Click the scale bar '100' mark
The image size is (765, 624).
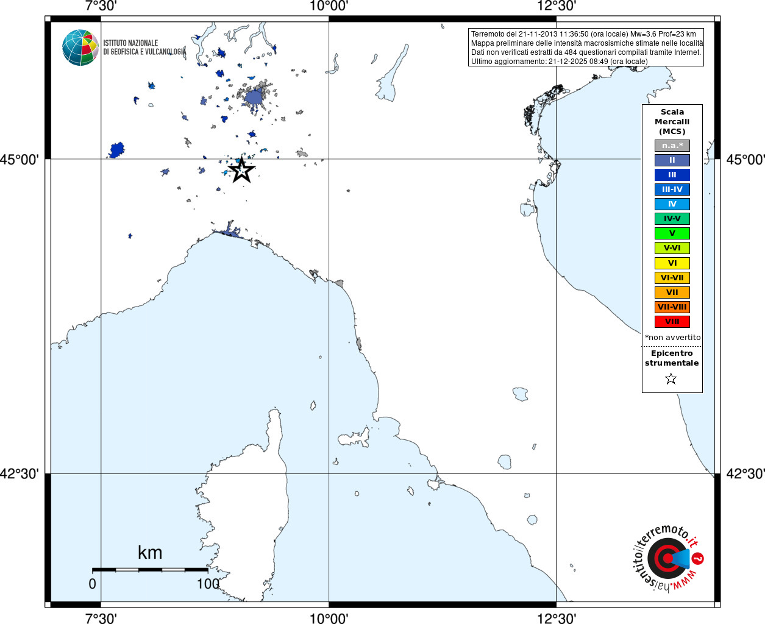point(208,583)
